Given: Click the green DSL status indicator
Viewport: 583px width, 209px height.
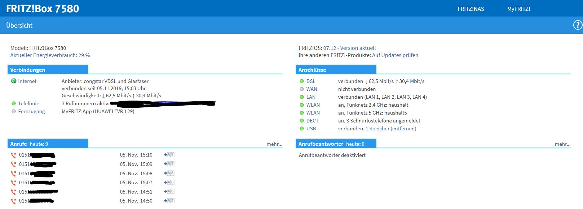Looking at the screenshot, I should click(302, 81).
